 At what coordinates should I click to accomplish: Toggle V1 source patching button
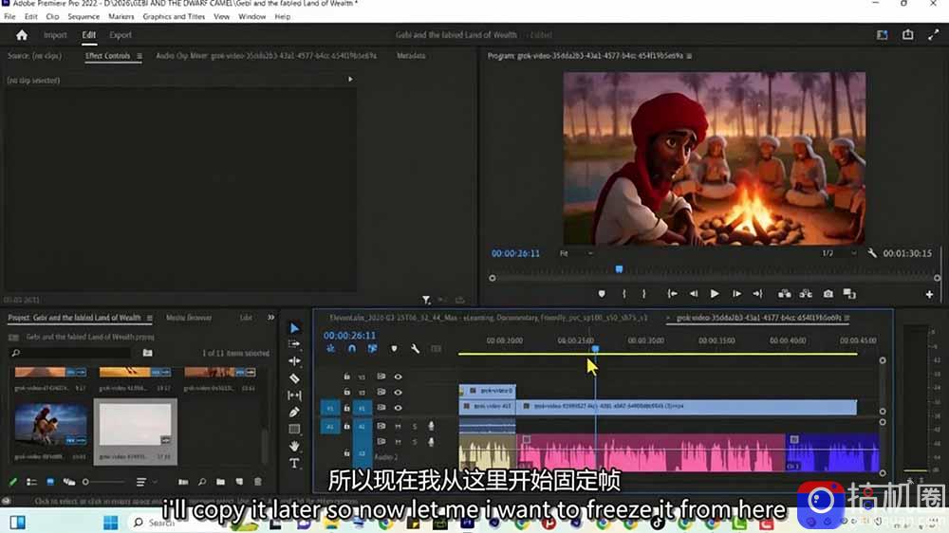click(330, 409)
